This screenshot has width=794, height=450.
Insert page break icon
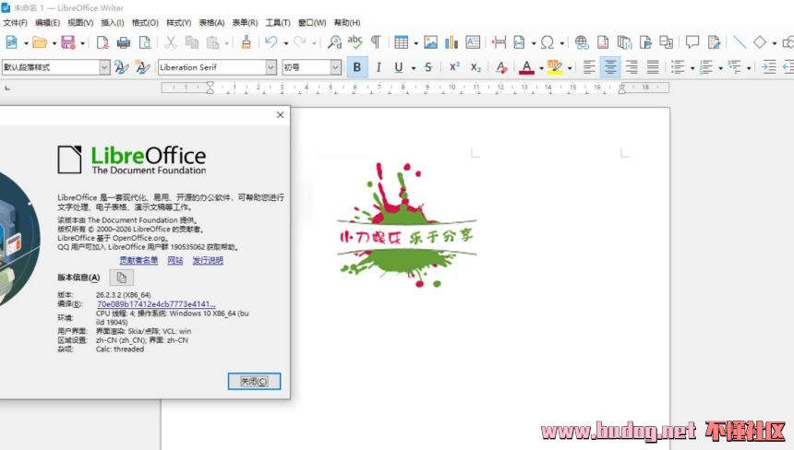499,42
